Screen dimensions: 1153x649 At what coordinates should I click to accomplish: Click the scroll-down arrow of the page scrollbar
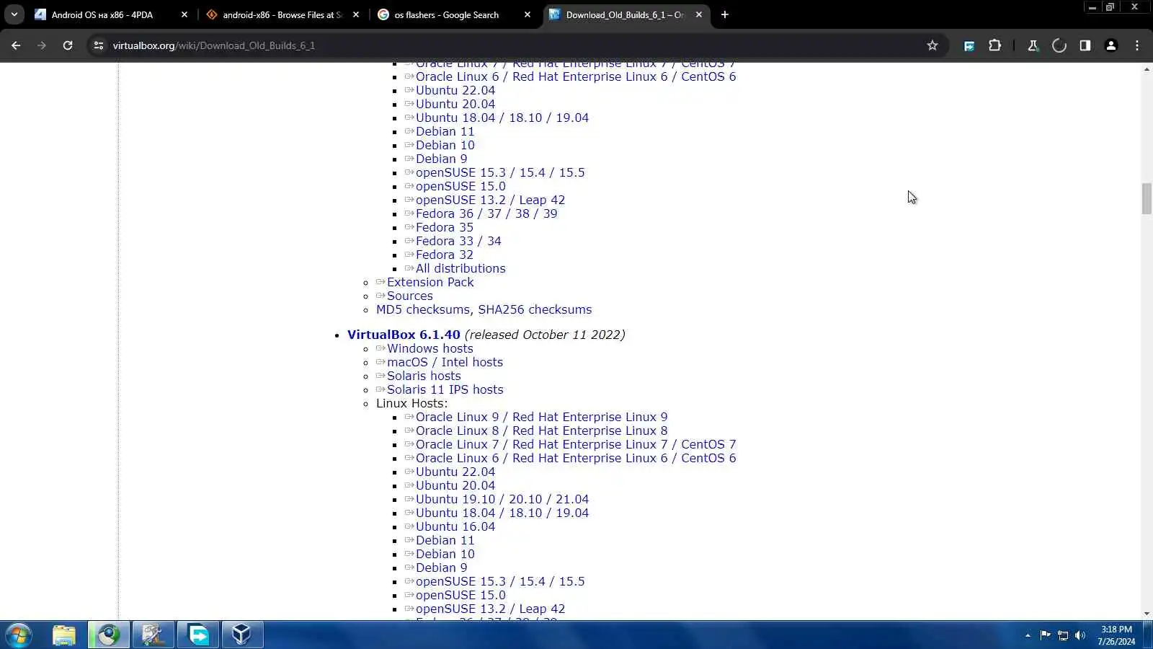(1147, 614)
